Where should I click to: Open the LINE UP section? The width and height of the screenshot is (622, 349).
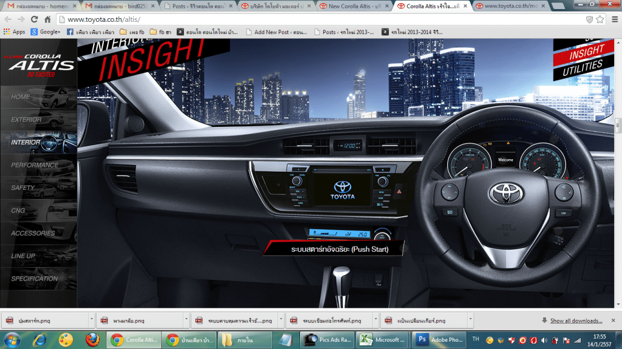38,256
